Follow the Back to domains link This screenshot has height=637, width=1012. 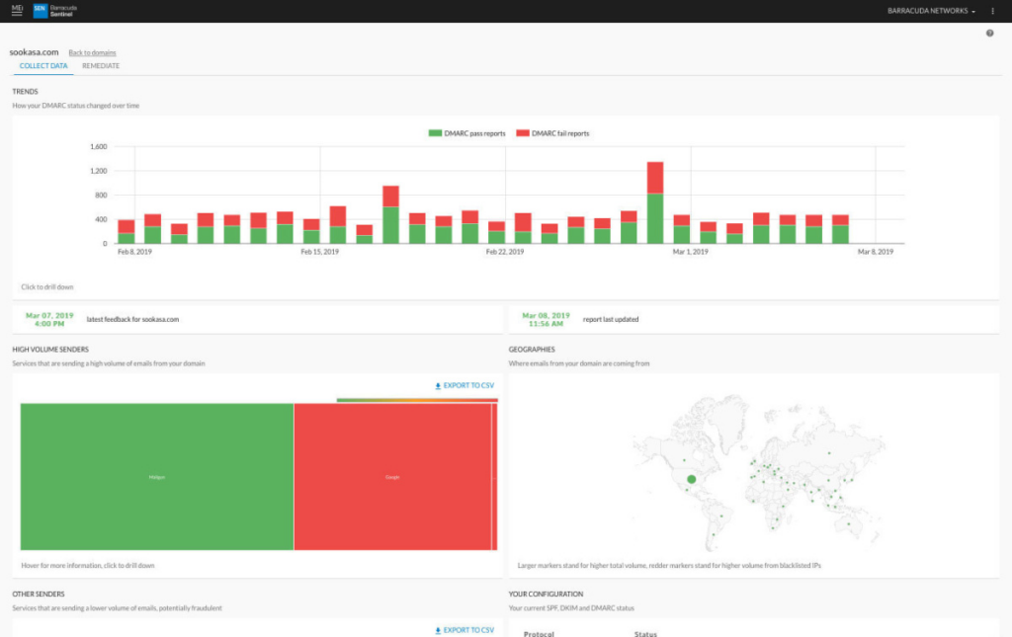pos(92,52)
